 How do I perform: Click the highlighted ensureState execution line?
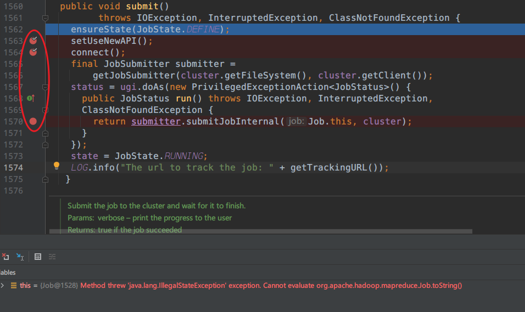click(285, 30)
